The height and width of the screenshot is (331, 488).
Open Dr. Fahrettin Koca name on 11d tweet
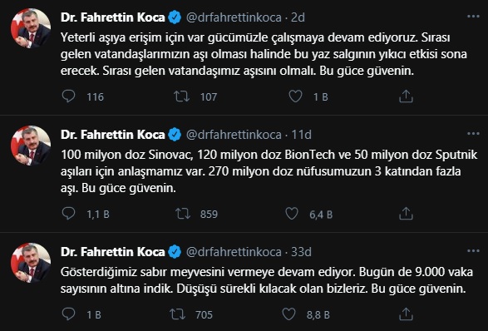pos(113,135)
